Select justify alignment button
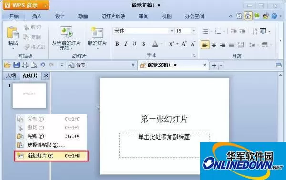286x180 pixels. tap(232, 45)
